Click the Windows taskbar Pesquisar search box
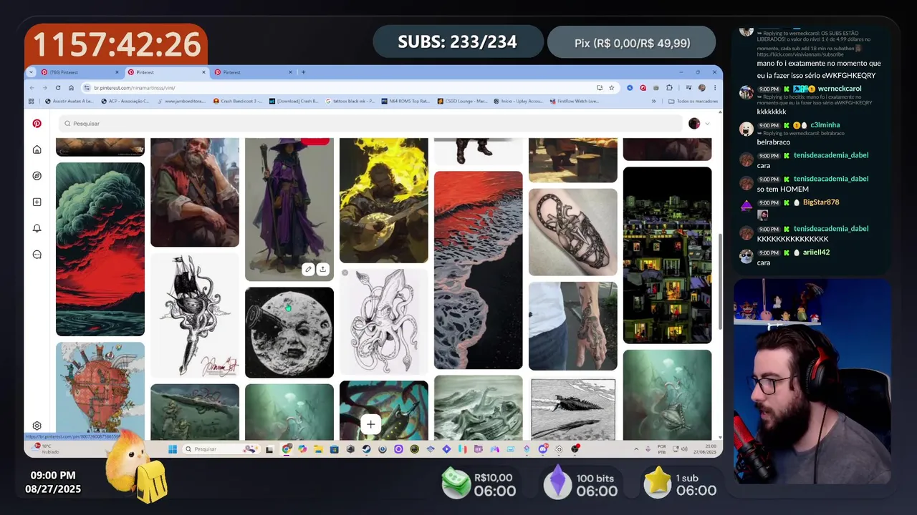The height and width of the screenshot is (515, 917). coord(220,449)
